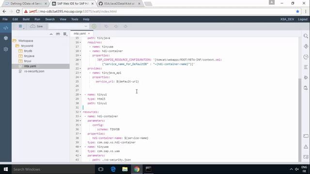Open the Tools menu

[75, 19]
